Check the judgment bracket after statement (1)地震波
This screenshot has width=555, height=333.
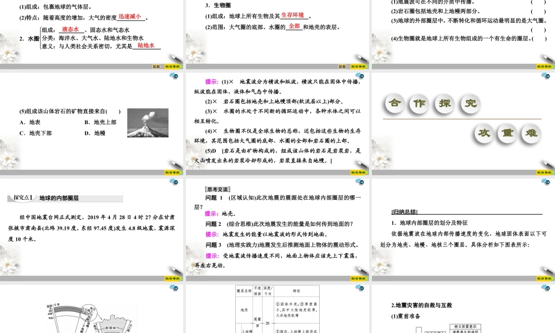click(538, 3)
